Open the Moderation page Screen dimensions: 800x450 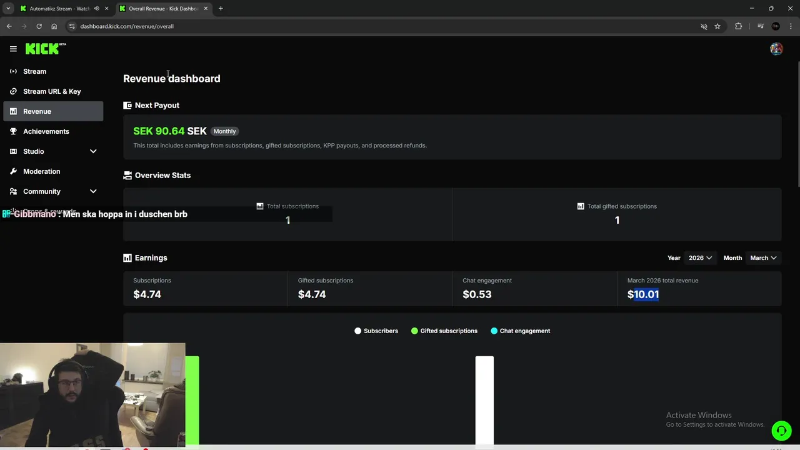tap(53, 171)
